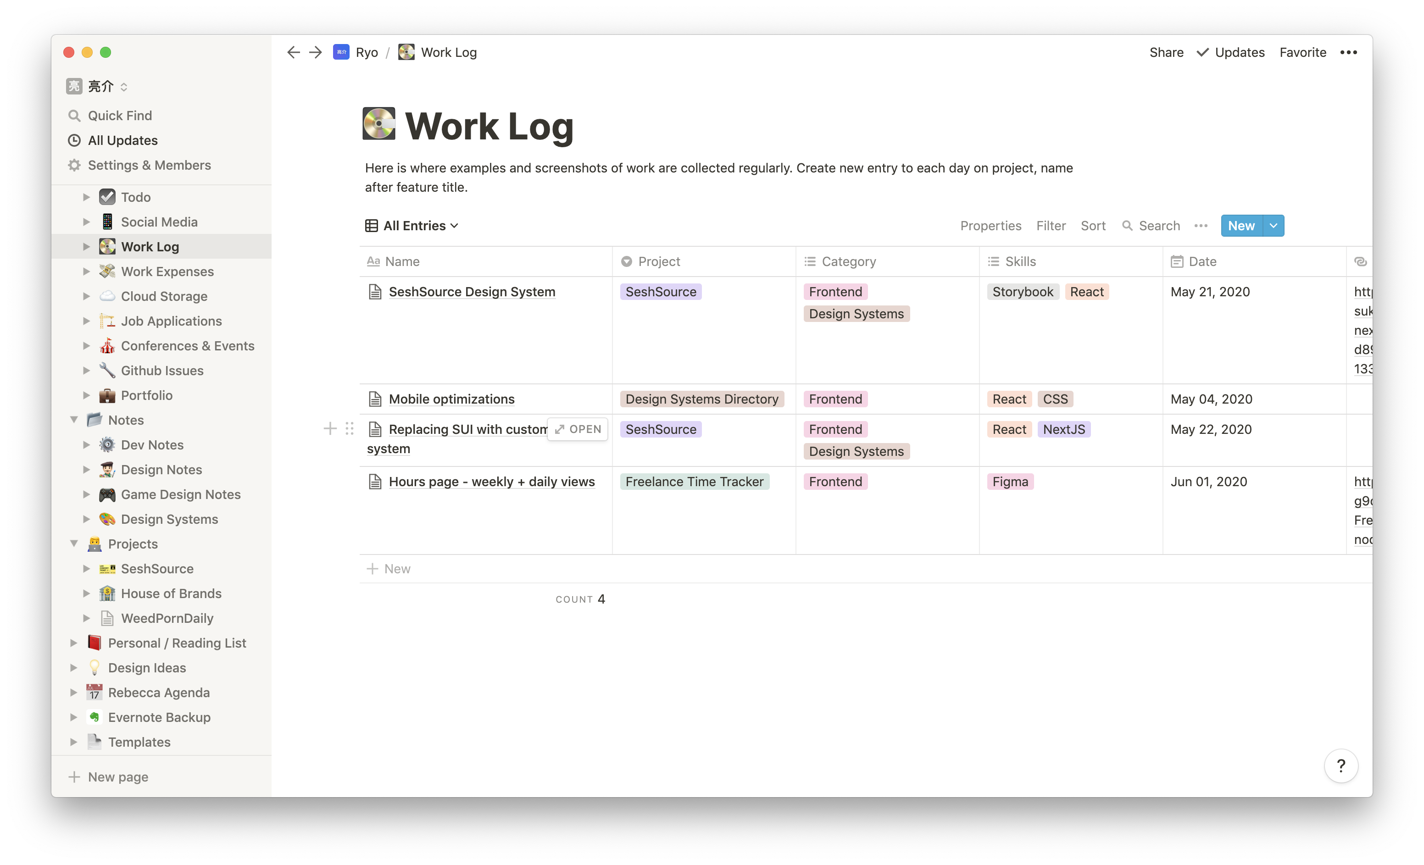Click Share button at top right
The width and height of the screenshot is (1424, 865).
(x=1166, y=52)
